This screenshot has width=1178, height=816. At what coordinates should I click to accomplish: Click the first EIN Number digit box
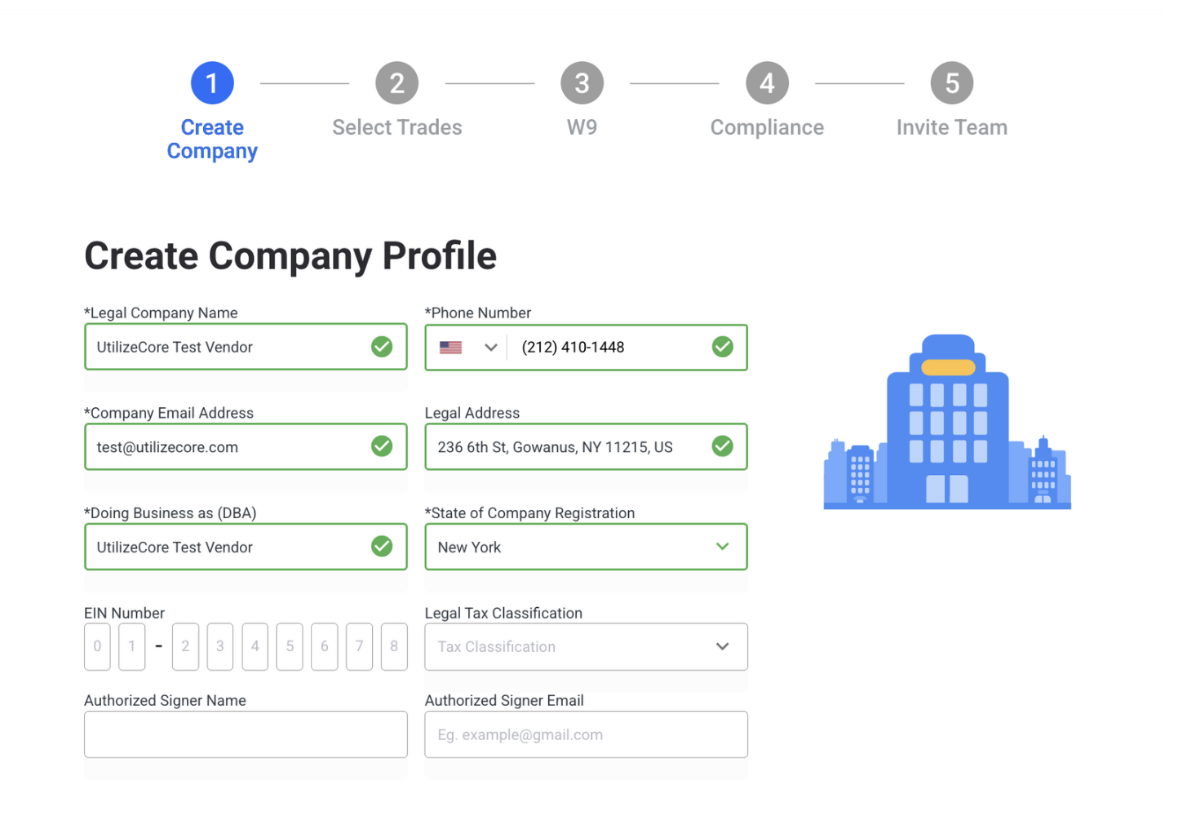tap(97, 646)
